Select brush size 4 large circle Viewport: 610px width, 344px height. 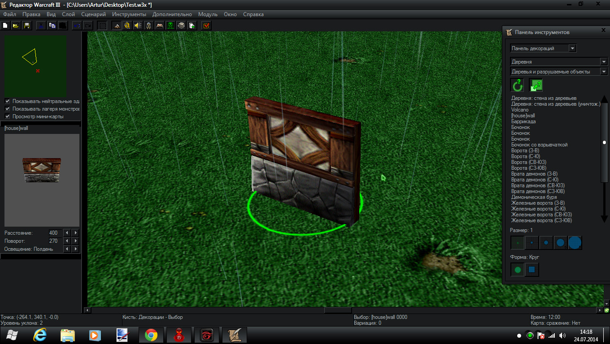click(561, 243)
